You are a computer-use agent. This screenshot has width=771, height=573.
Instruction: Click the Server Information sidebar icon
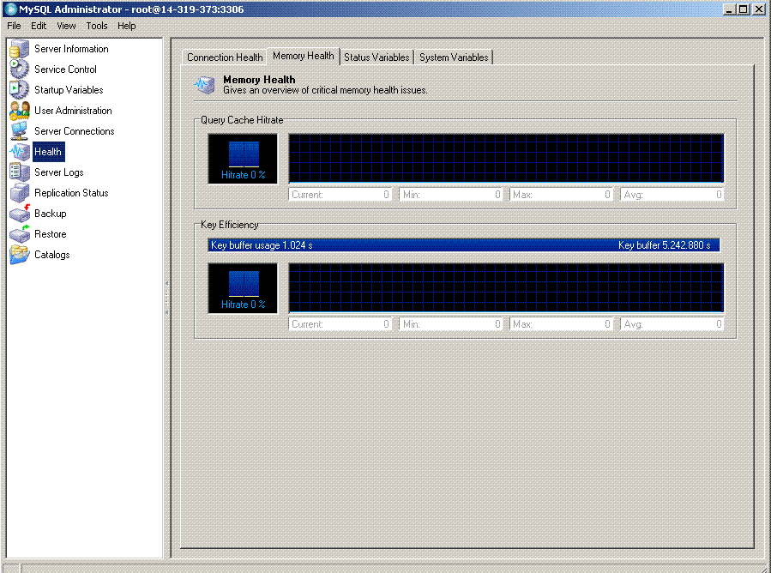(x=19, y=49)
